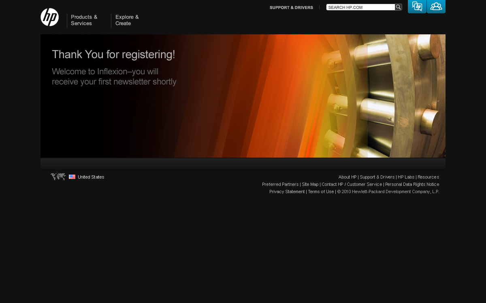Open Terms of Use link
Screen dimensions: 486x303
pyautogui.click(x=321, y=191)
